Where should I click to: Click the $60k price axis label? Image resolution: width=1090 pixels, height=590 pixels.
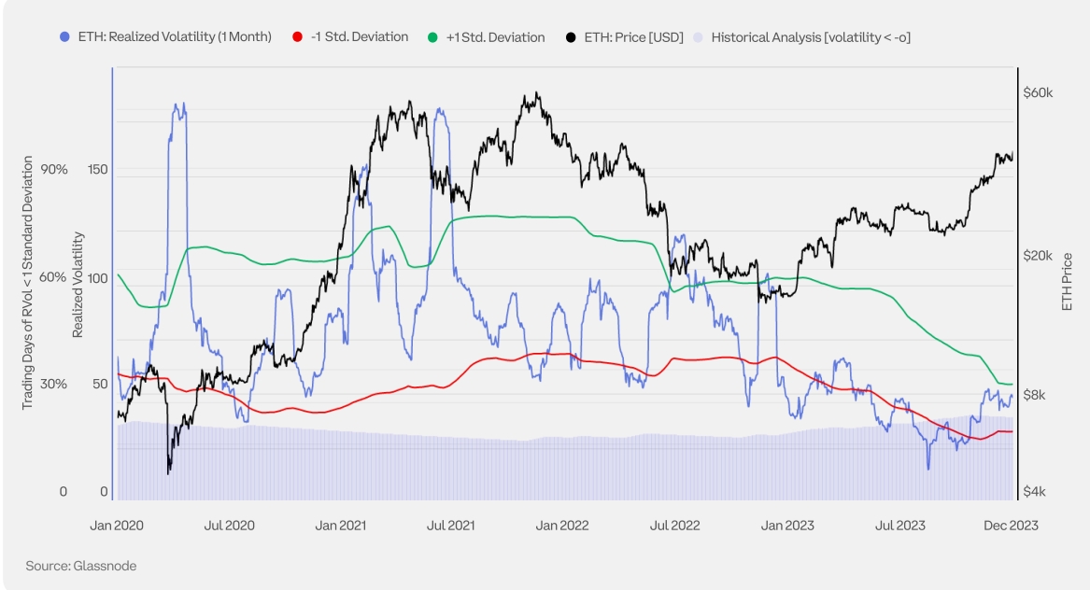click(x=1038, y=92)
